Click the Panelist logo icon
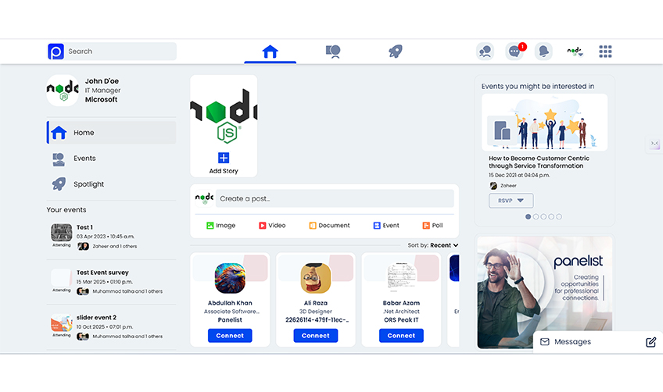Image resolution: width=663 pixels, height=392 pixels. click(56, 52)
